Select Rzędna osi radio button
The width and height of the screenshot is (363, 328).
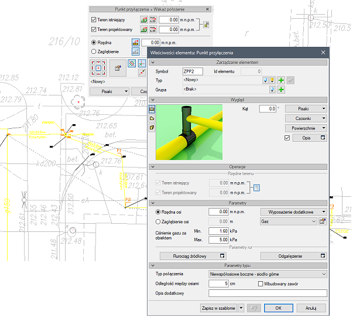[158, 212]
